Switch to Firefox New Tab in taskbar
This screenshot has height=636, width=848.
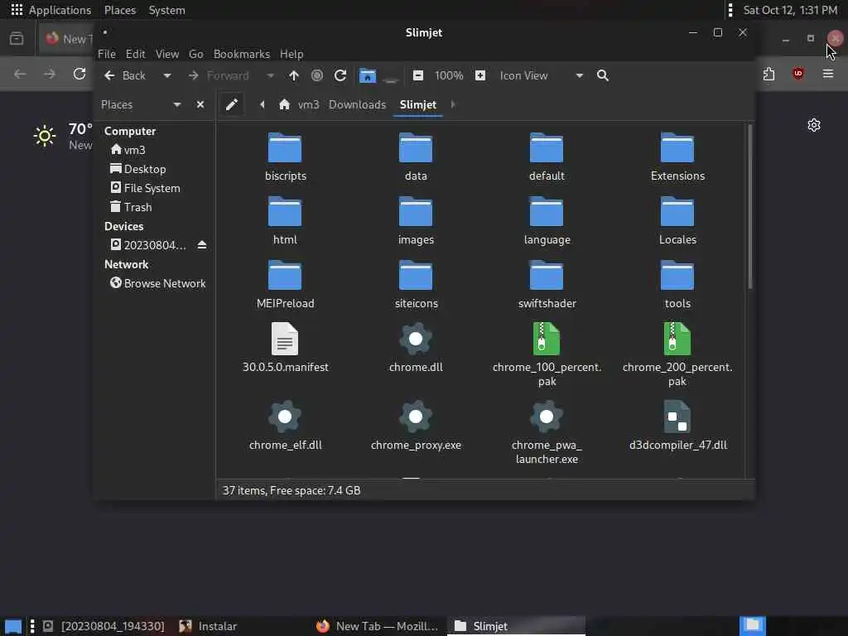click(x=378, y=626)
